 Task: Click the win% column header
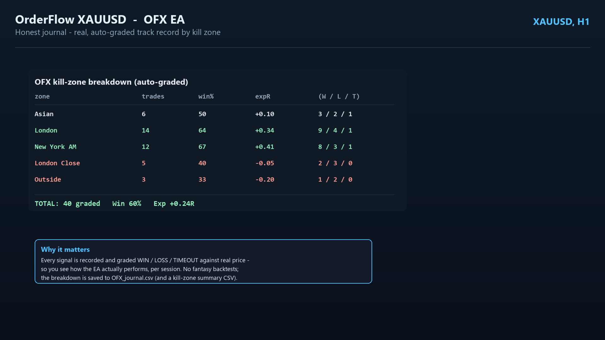coord(206,96)
